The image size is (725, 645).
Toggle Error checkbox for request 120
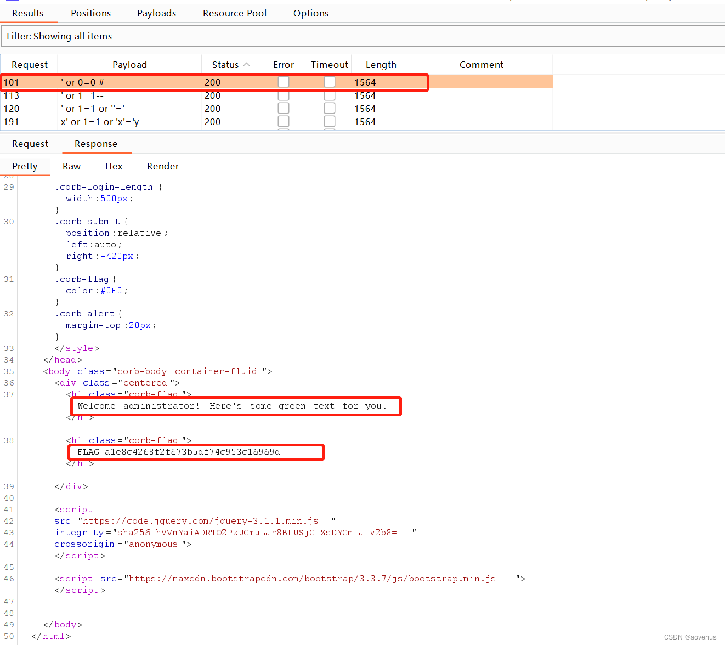click(x=284, y=109)
